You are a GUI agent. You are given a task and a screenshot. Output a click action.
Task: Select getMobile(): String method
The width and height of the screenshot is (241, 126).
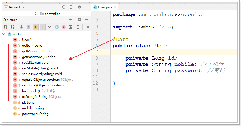click(37, 51)
